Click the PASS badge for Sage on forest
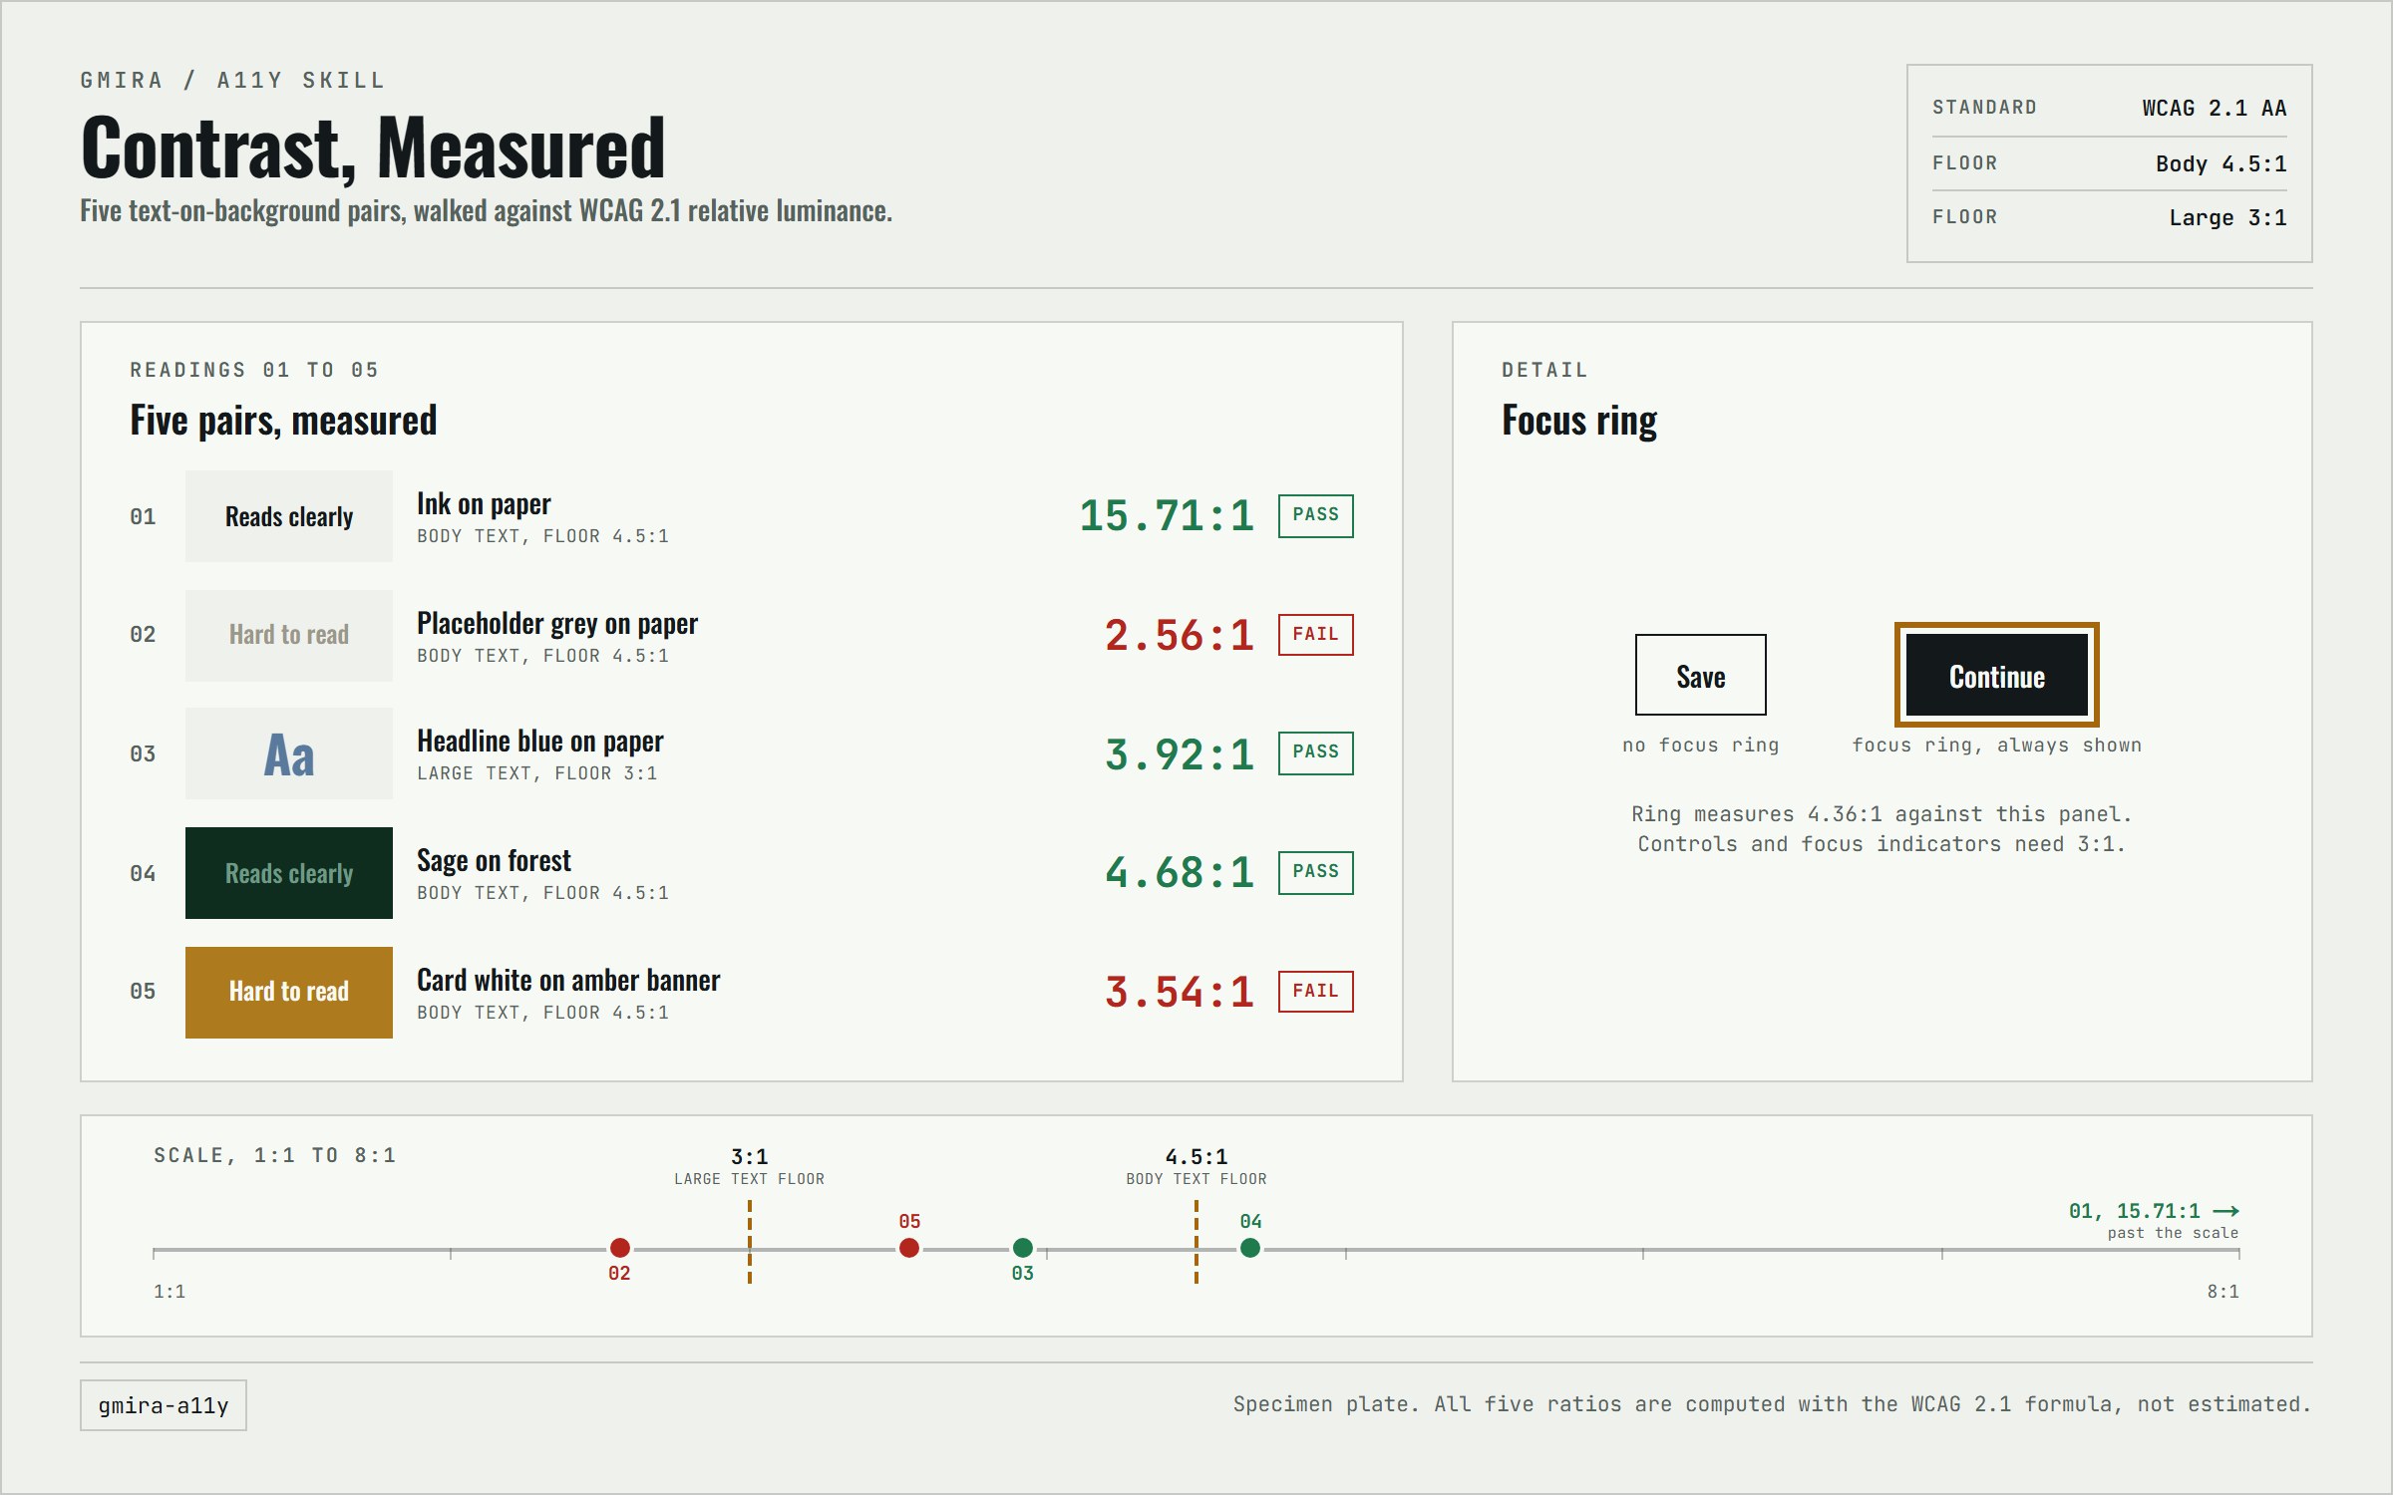Screen dimensions: 2393x1495 pyautogui.click(x=1315, y=872)
